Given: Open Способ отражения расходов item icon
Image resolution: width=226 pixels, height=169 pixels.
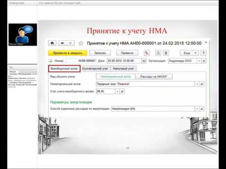Looking at the screenshot, I should [202, 108].
